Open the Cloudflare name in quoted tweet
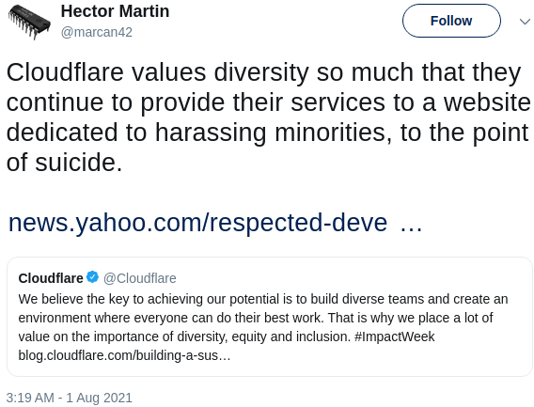 (x=51, y=278)
